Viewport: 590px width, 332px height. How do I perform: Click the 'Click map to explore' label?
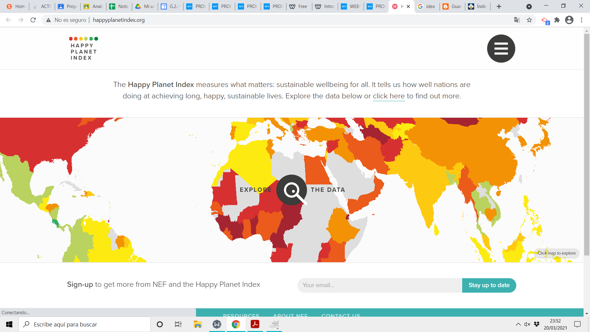coord(557,253)
